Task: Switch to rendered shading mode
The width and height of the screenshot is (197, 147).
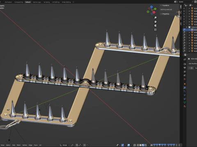Action: point(146,145)
